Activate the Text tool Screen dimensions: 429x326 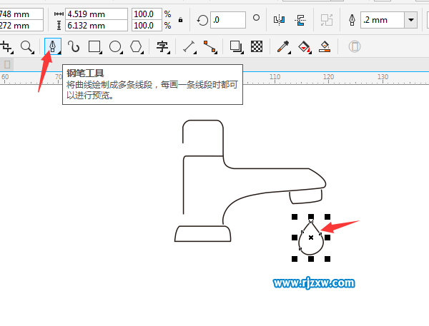tap(162, 47)
